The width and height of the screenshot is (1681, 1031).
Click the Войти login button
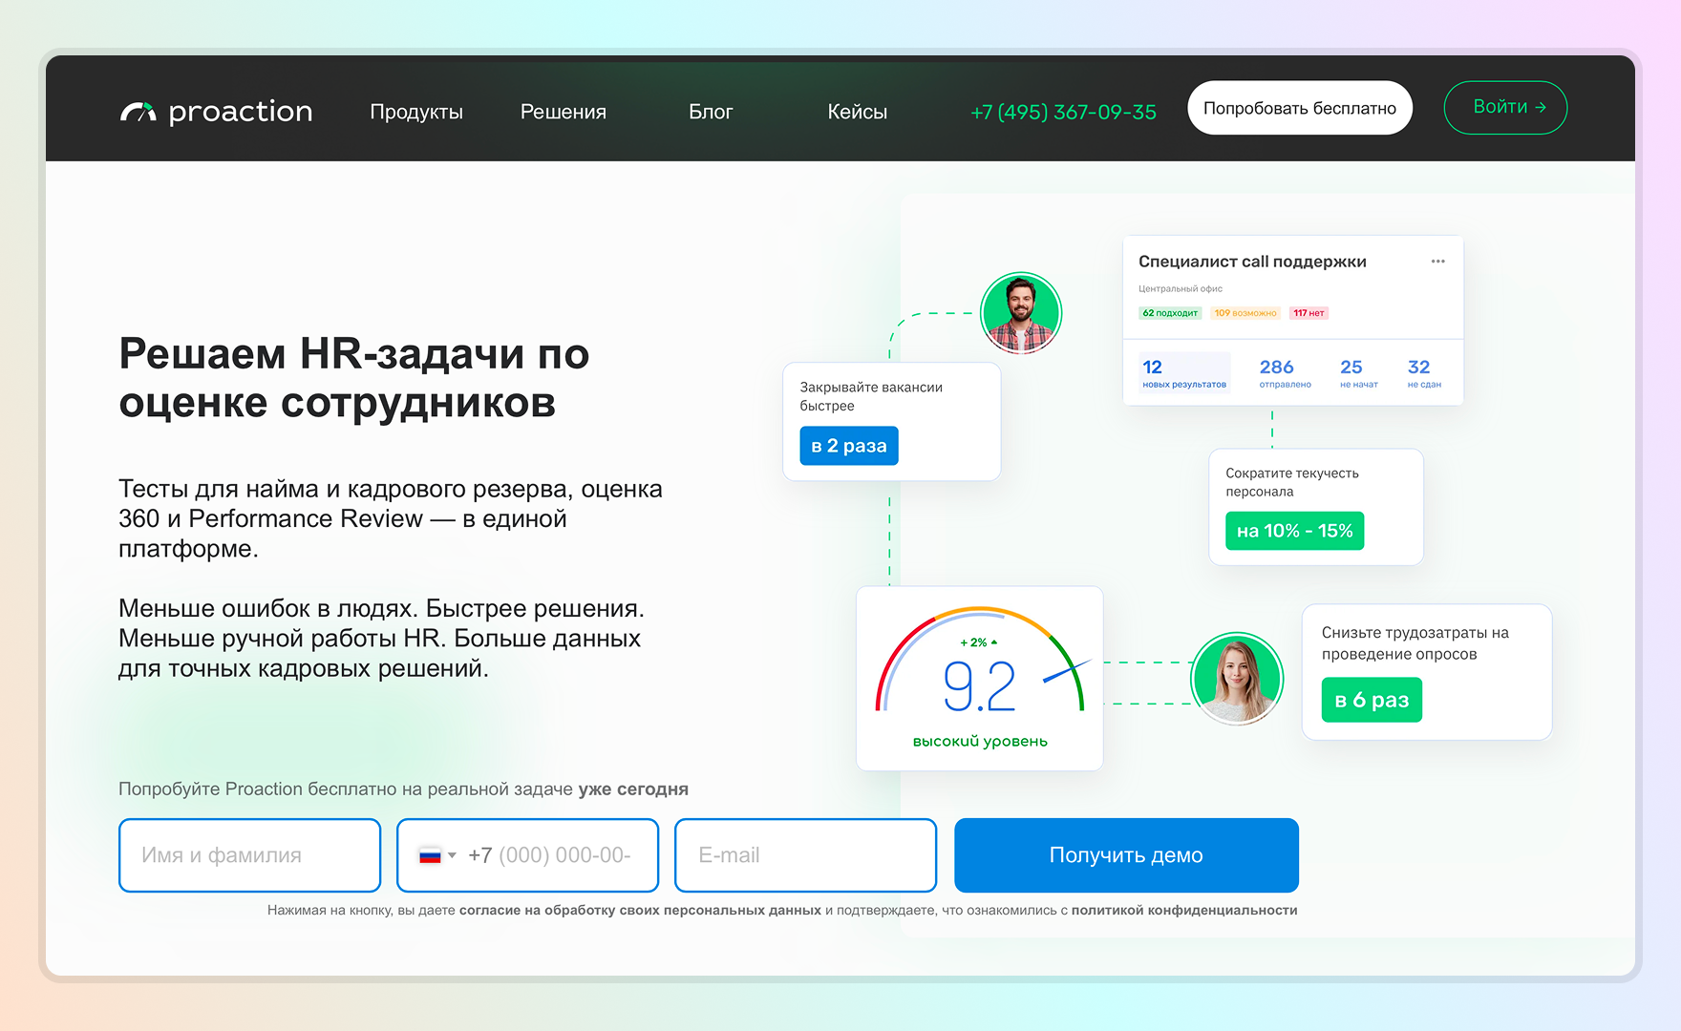(x=1505, y=108)
